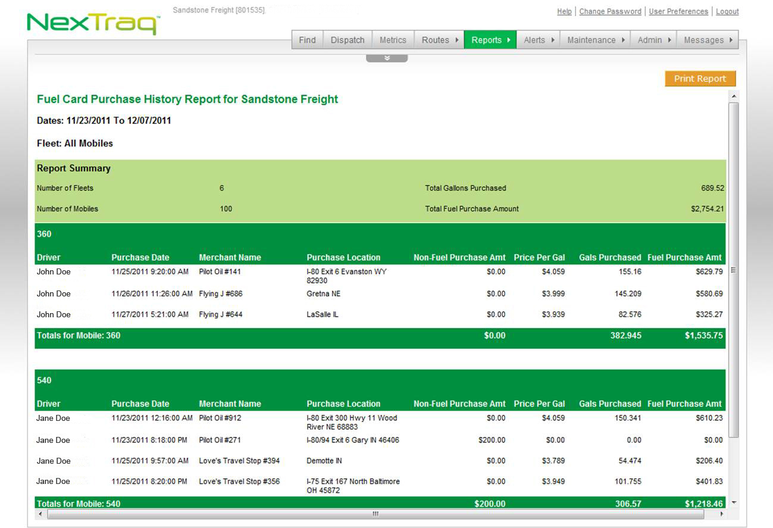The image size is (773, 528).
Task: Go to the Dispatch tab
Action: coord(348,40)
